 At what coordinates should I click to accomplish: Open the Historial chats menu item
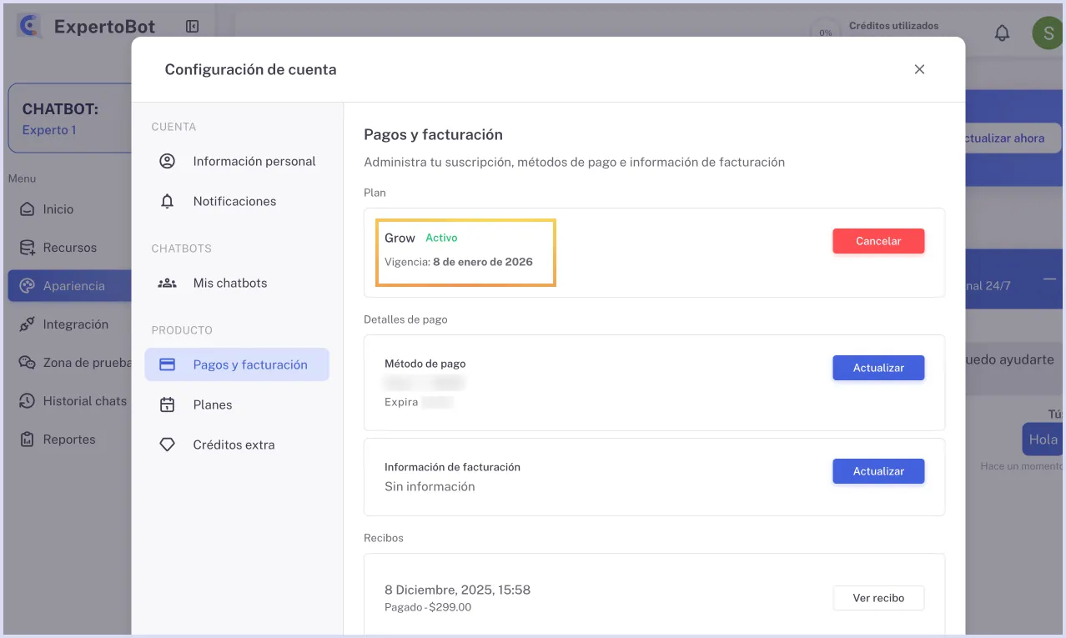pyautogui.click(x=70, y=401)
